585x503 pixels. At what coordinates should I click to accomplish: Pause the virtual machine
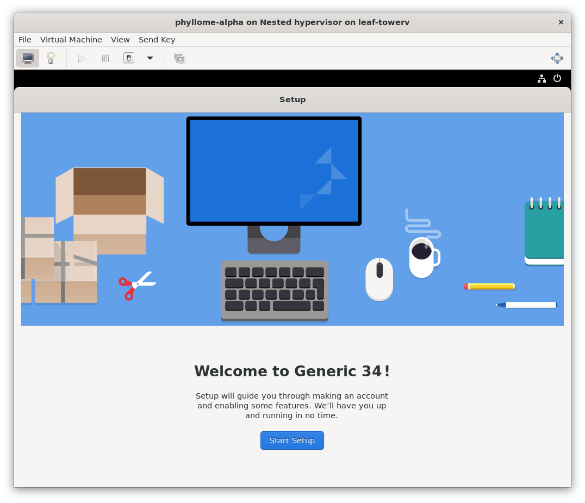coord(105,58)
